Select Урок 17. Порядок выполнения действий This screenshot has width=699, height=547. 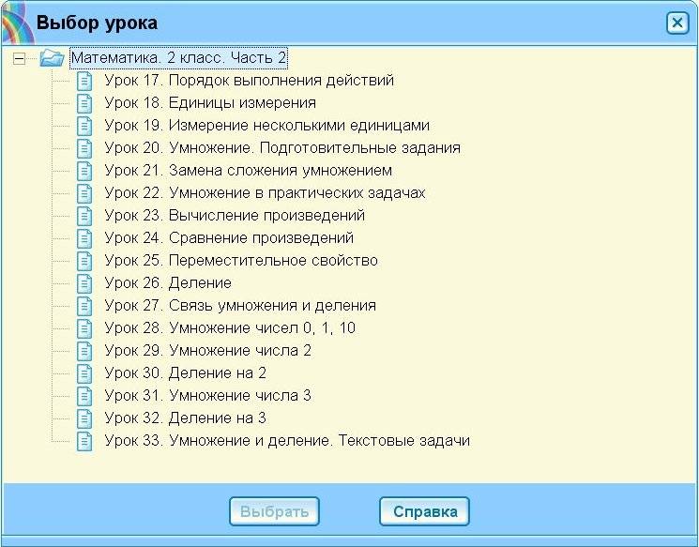click(x=250, y=81)
